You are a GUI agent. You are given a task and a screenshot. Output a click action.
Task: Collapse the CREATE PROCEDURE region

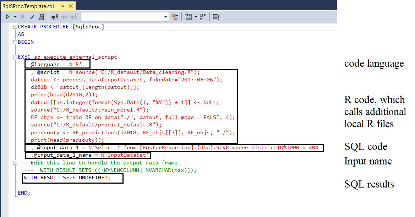(15, 26)
